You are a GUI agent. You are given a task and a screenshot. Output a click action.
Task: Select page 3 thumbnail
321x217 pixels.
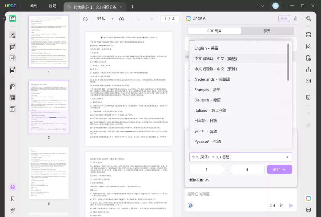pos(49,173)
